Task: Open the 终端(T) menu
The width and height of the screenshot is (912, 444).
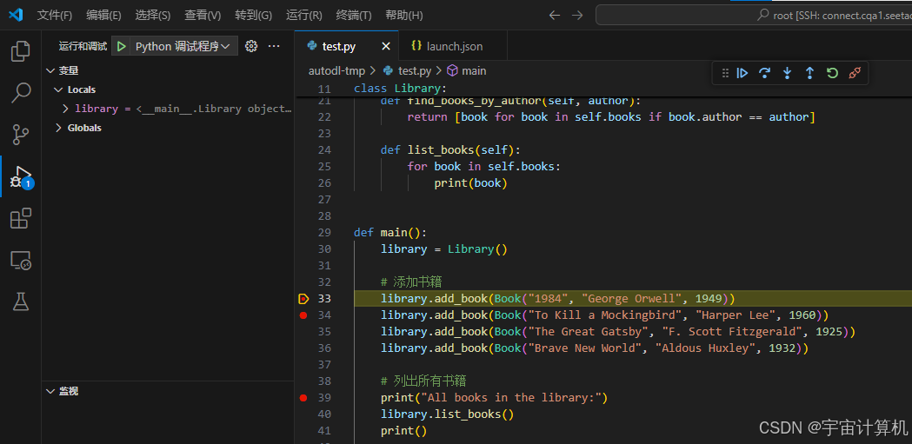Action: (x=353, y=15)
